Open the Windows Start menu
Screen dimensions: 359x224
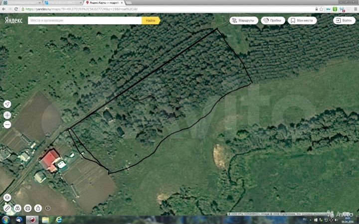click(x=6, y=220)
